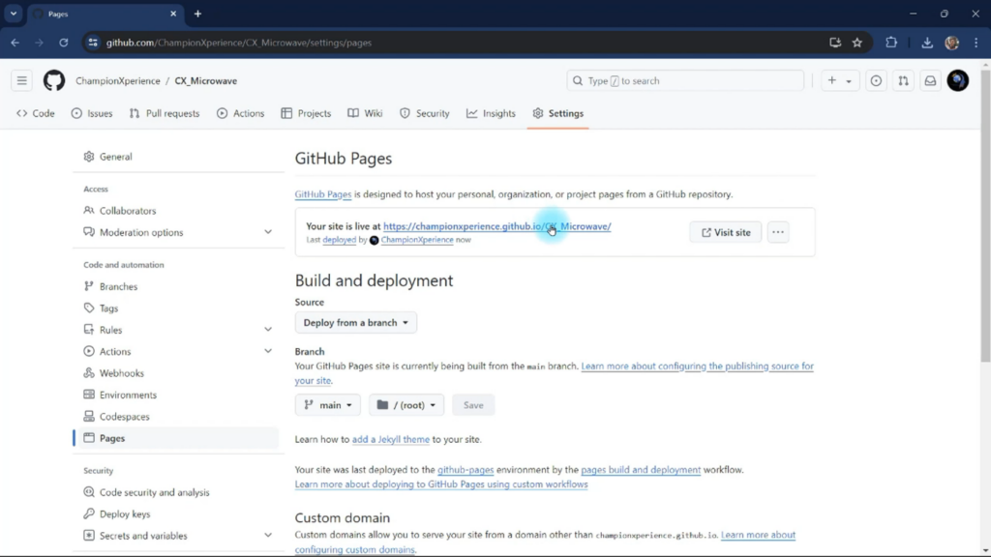Open Webhooks settings

coord(121,373)
